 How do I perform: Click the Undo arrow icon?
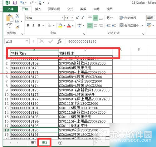point(22,2)
